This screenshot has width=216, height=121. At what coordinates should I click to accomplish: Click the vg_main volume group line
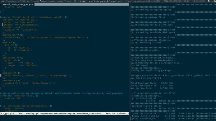click(x=19, y=48)
